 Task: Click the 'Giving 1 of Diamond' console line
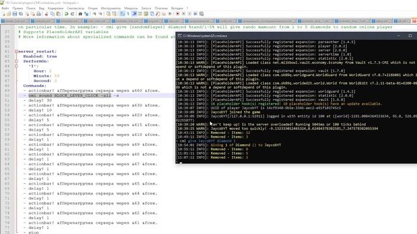[x=229, y=145]
